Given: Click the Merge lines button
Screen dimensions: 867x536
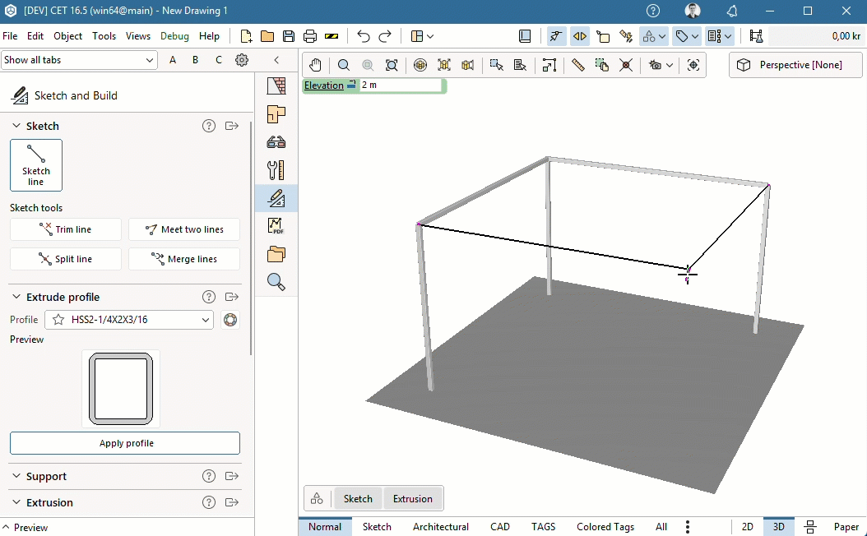Looking at the screenshot, I should [184, 259].
